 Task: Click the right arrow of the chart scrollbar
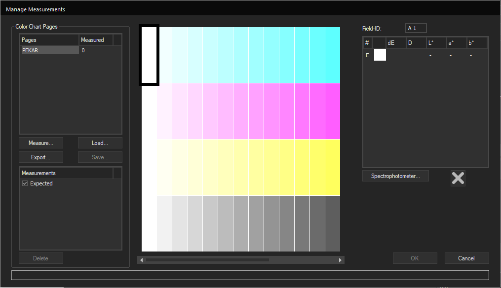tap(340, 260)
